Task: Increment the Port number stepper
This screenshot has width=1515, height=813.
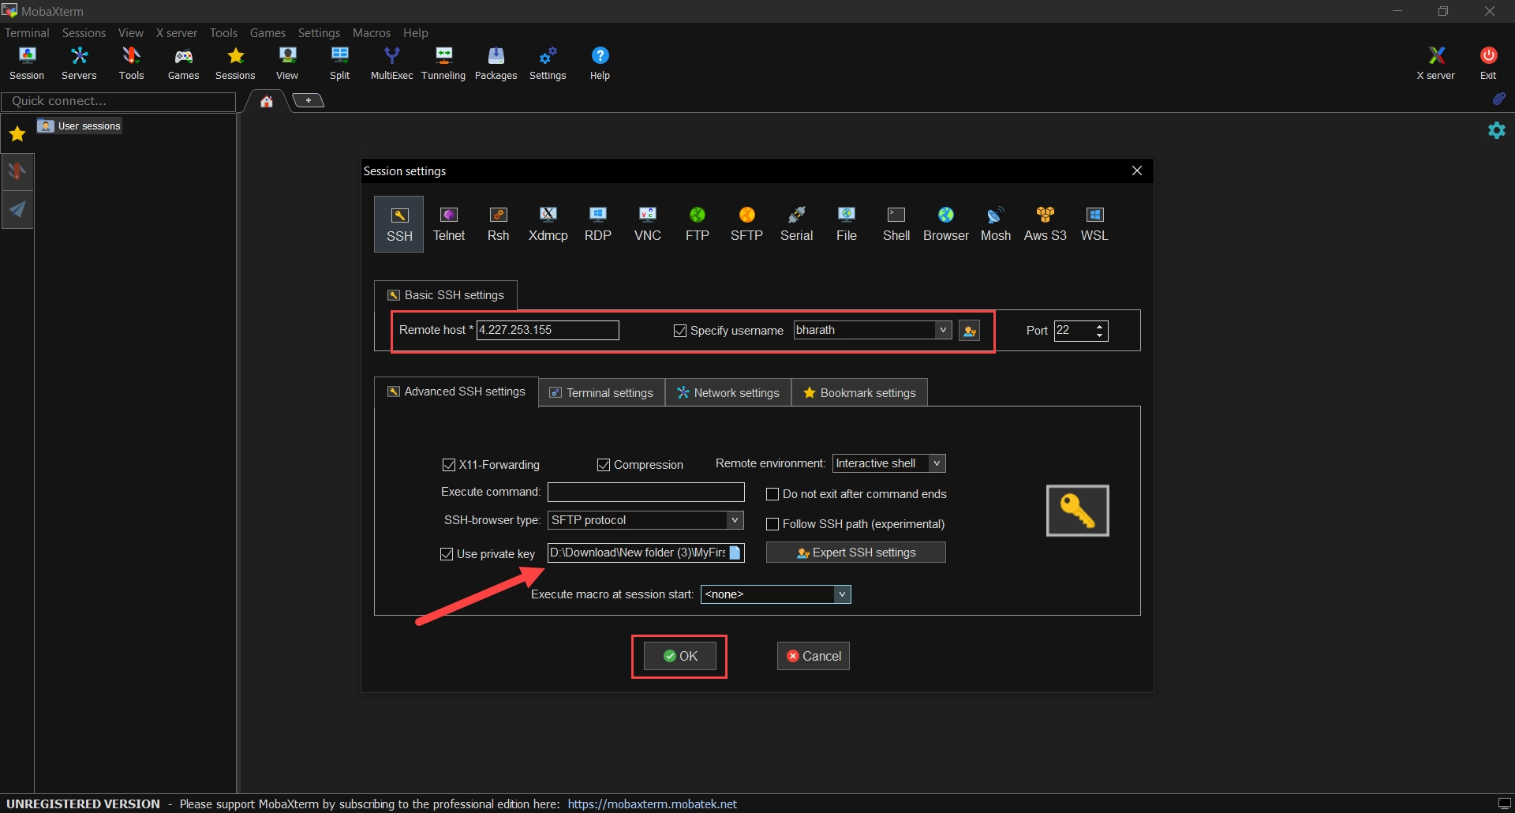Action: pos(1100,326)
